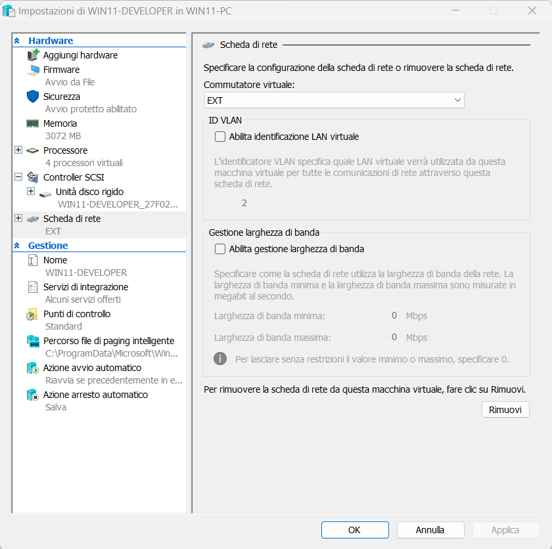
Task: Select the Controller SCSI icon
Action: coord(33,177)
